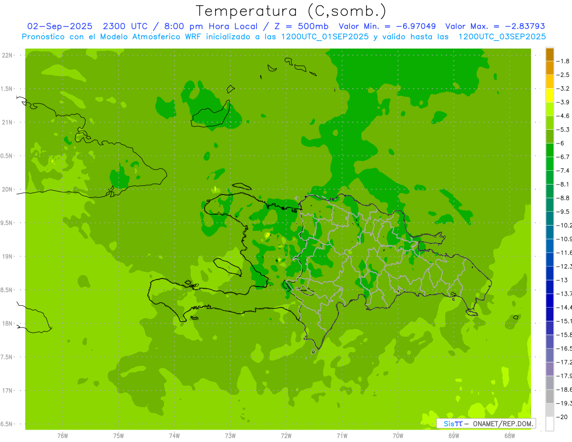Click the '22N' latitude label

pyautogui.click(x=7, y=55)
